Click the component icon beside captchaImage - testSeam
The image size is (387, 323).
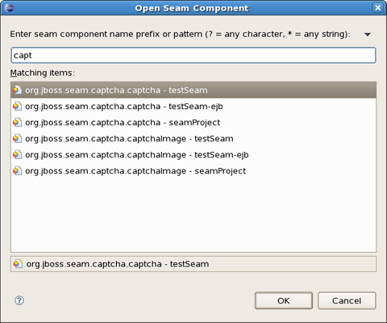pos(17,139)
